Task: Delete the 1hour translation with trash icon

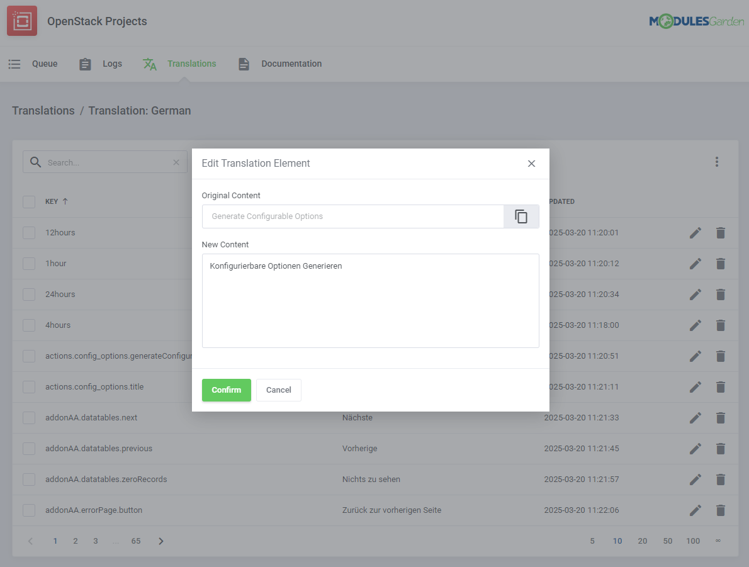Action: [720, 263]
